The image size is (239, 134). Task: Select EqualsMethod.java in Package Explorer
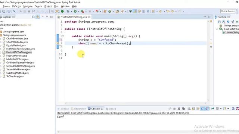tap(16, 45)
